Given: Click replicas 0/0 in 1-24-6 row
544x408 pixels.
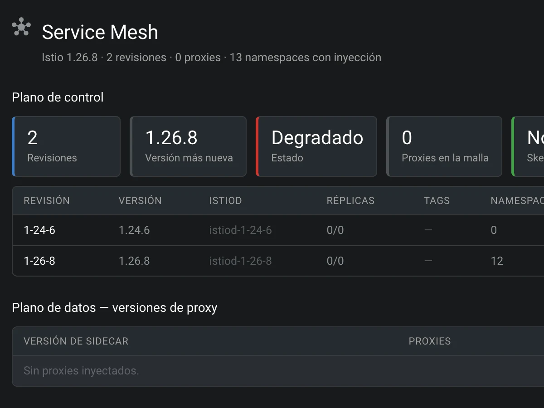Looking at the screenshot, I should [335, 230].
